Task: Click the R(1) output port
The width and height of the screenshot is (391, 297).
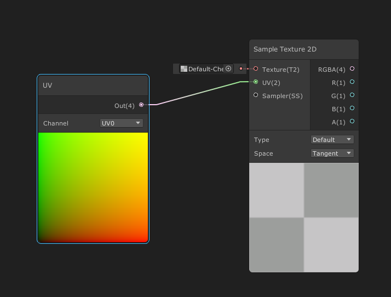Action: pyautogui.click(x=352, y=82)
